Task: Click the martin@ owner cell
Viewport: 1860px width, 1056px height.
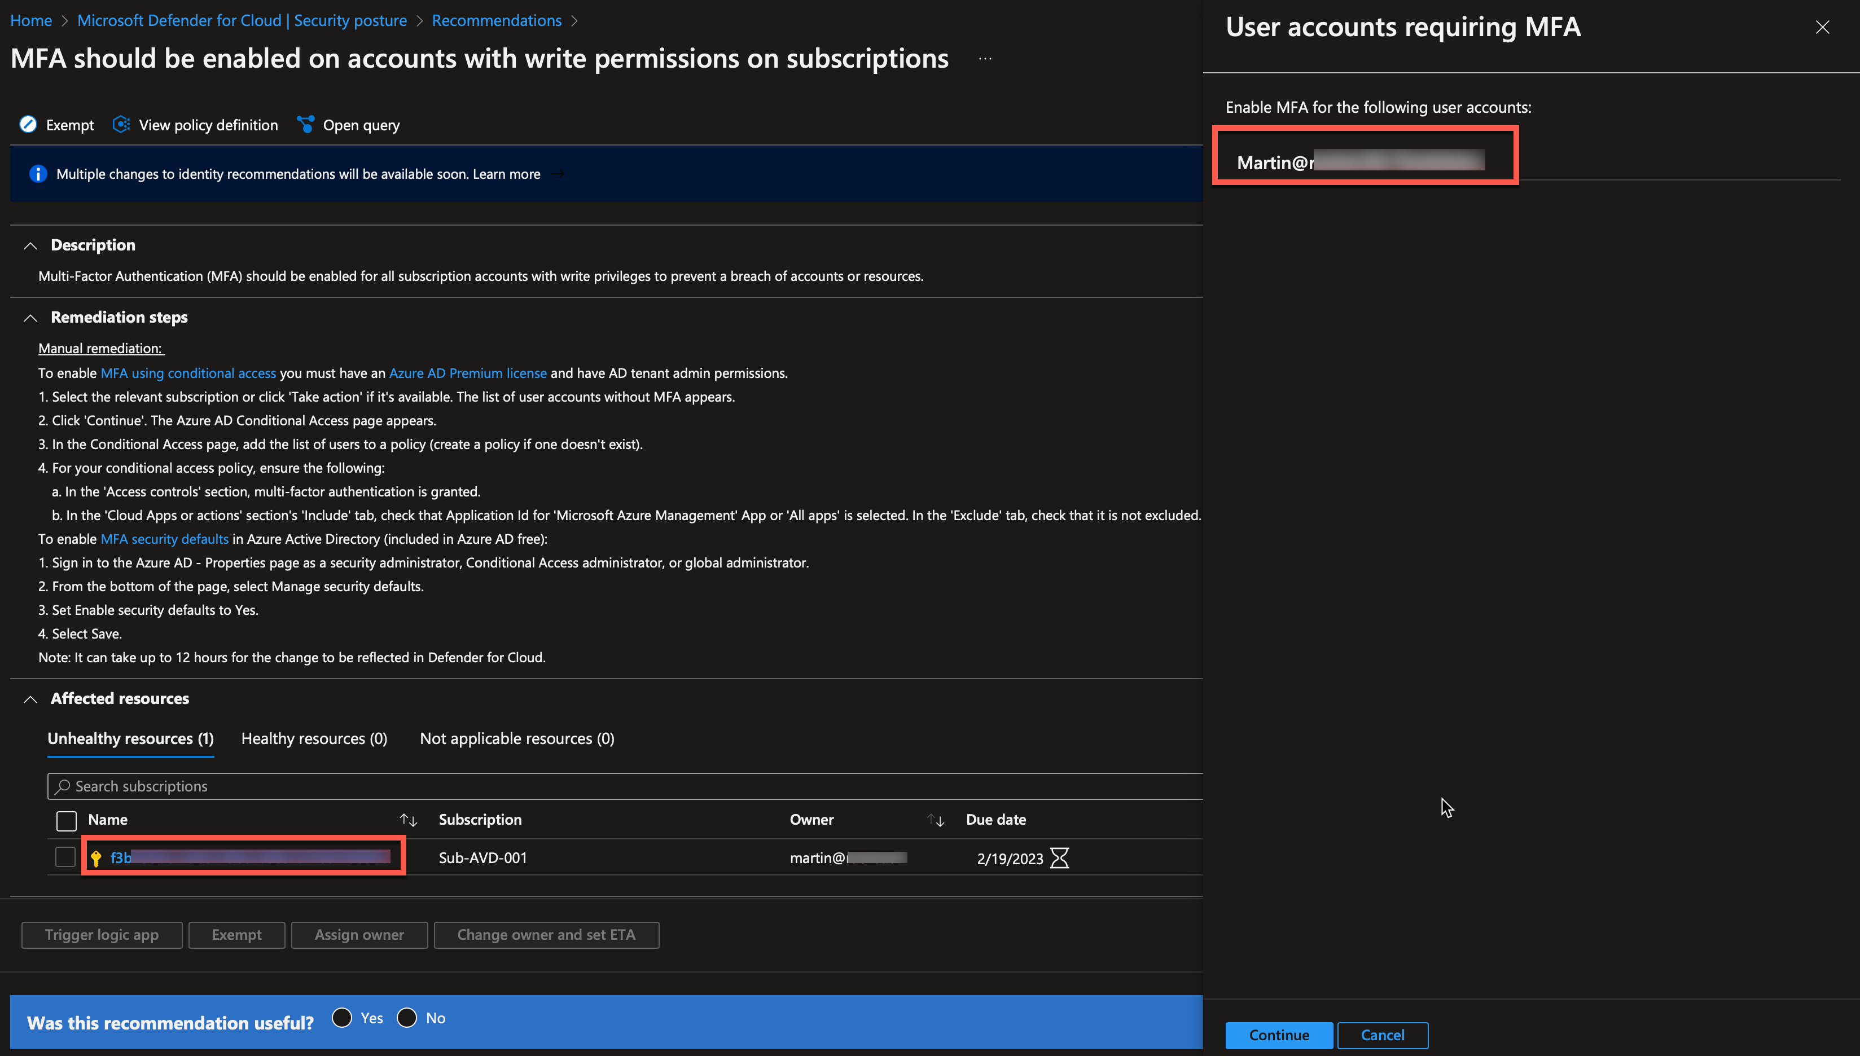Action: coord(848,858)
